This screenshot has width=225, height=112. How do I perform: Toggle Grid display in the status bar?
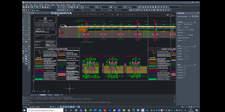pyautogui.click(x=53, y=107)
